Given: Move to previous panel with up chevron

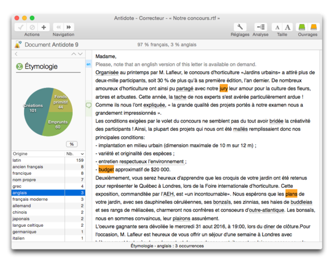Looking at the screenshot, I should [73, 54].
